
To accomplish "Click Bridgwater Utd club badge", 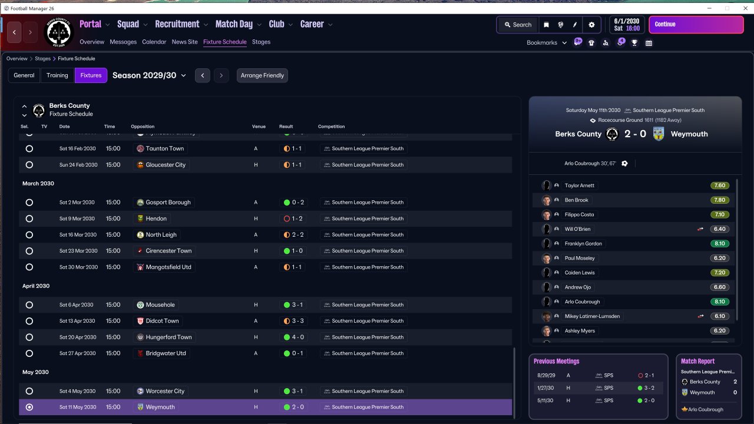I will coord(140,353).
